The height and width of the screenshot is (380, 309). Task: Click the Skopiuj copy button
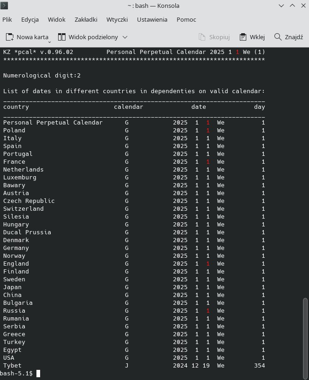click(214, 37)
